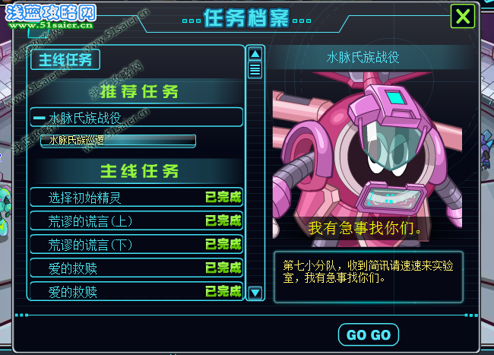The image size is (494, 355).
Task: Click the scroll down arrow in task list
Action: 255,293
